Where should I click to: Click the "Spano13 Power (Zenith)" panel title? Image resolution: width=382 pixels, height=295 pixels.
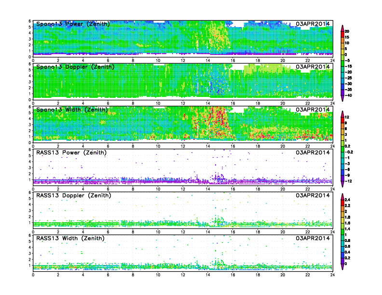click(73, 24)
